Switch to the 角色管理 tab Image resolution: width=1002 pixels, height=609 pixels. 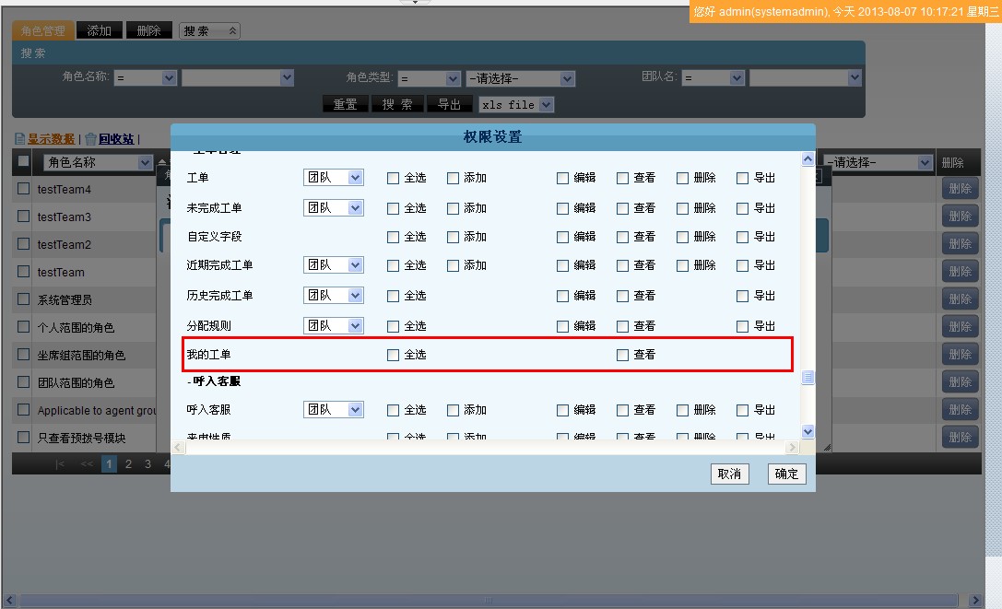tap(42, 31)
